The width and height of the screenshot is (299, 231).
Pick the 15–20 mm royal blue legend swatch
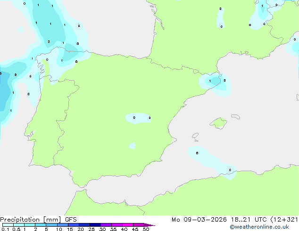click(x=74, y=225)
